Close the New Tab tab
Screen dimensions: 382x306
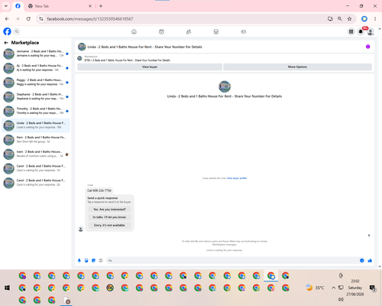tap(90, 6)
